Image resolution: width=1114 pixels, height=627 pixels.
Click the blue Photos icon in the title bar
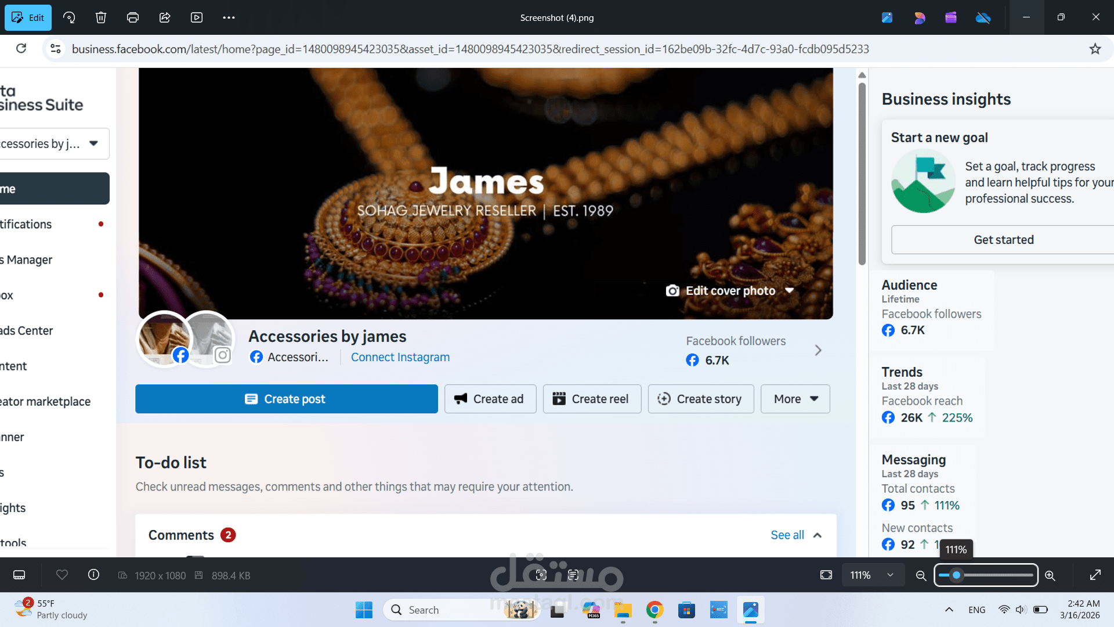pos(887,17)
